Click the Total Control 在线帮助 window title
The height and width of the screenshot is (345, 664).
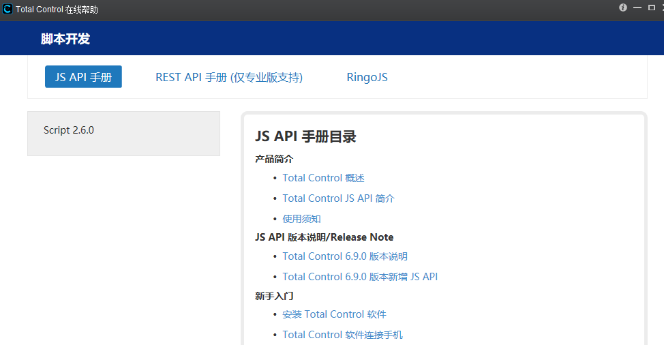(x=57, y=10)
